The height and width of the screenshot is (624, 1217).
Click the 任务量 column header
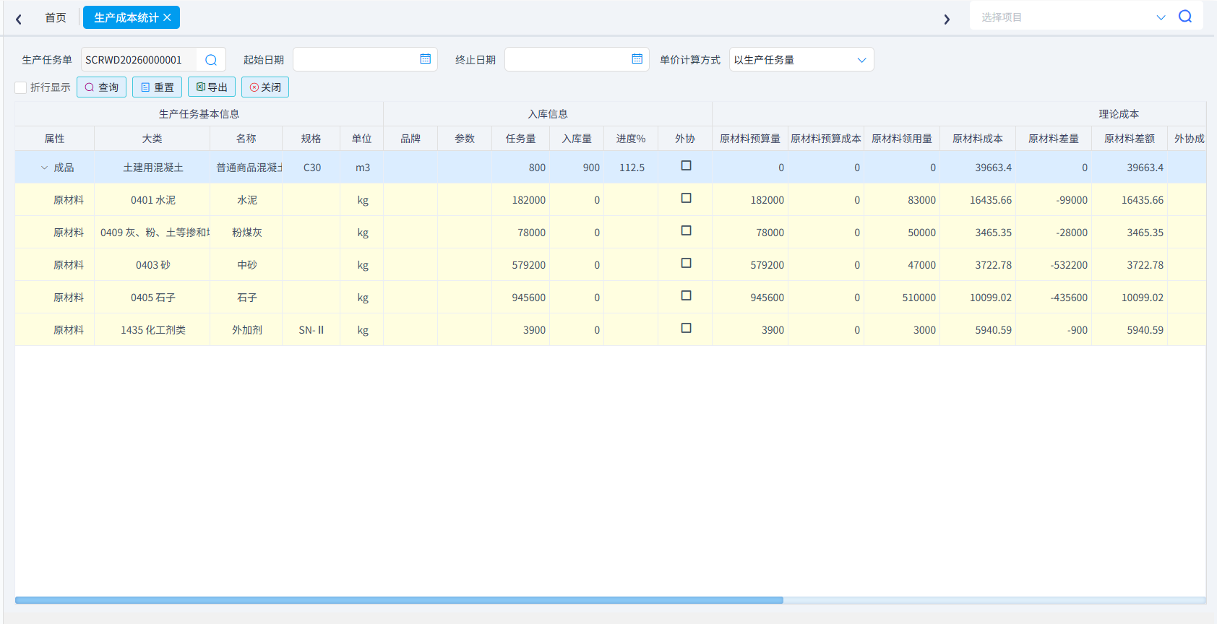coord(520,139)
